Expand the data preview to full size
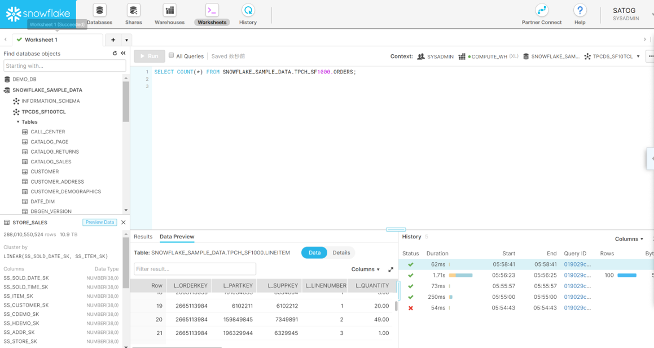Viewport: 654px width, 348px height. pos(391,269)
